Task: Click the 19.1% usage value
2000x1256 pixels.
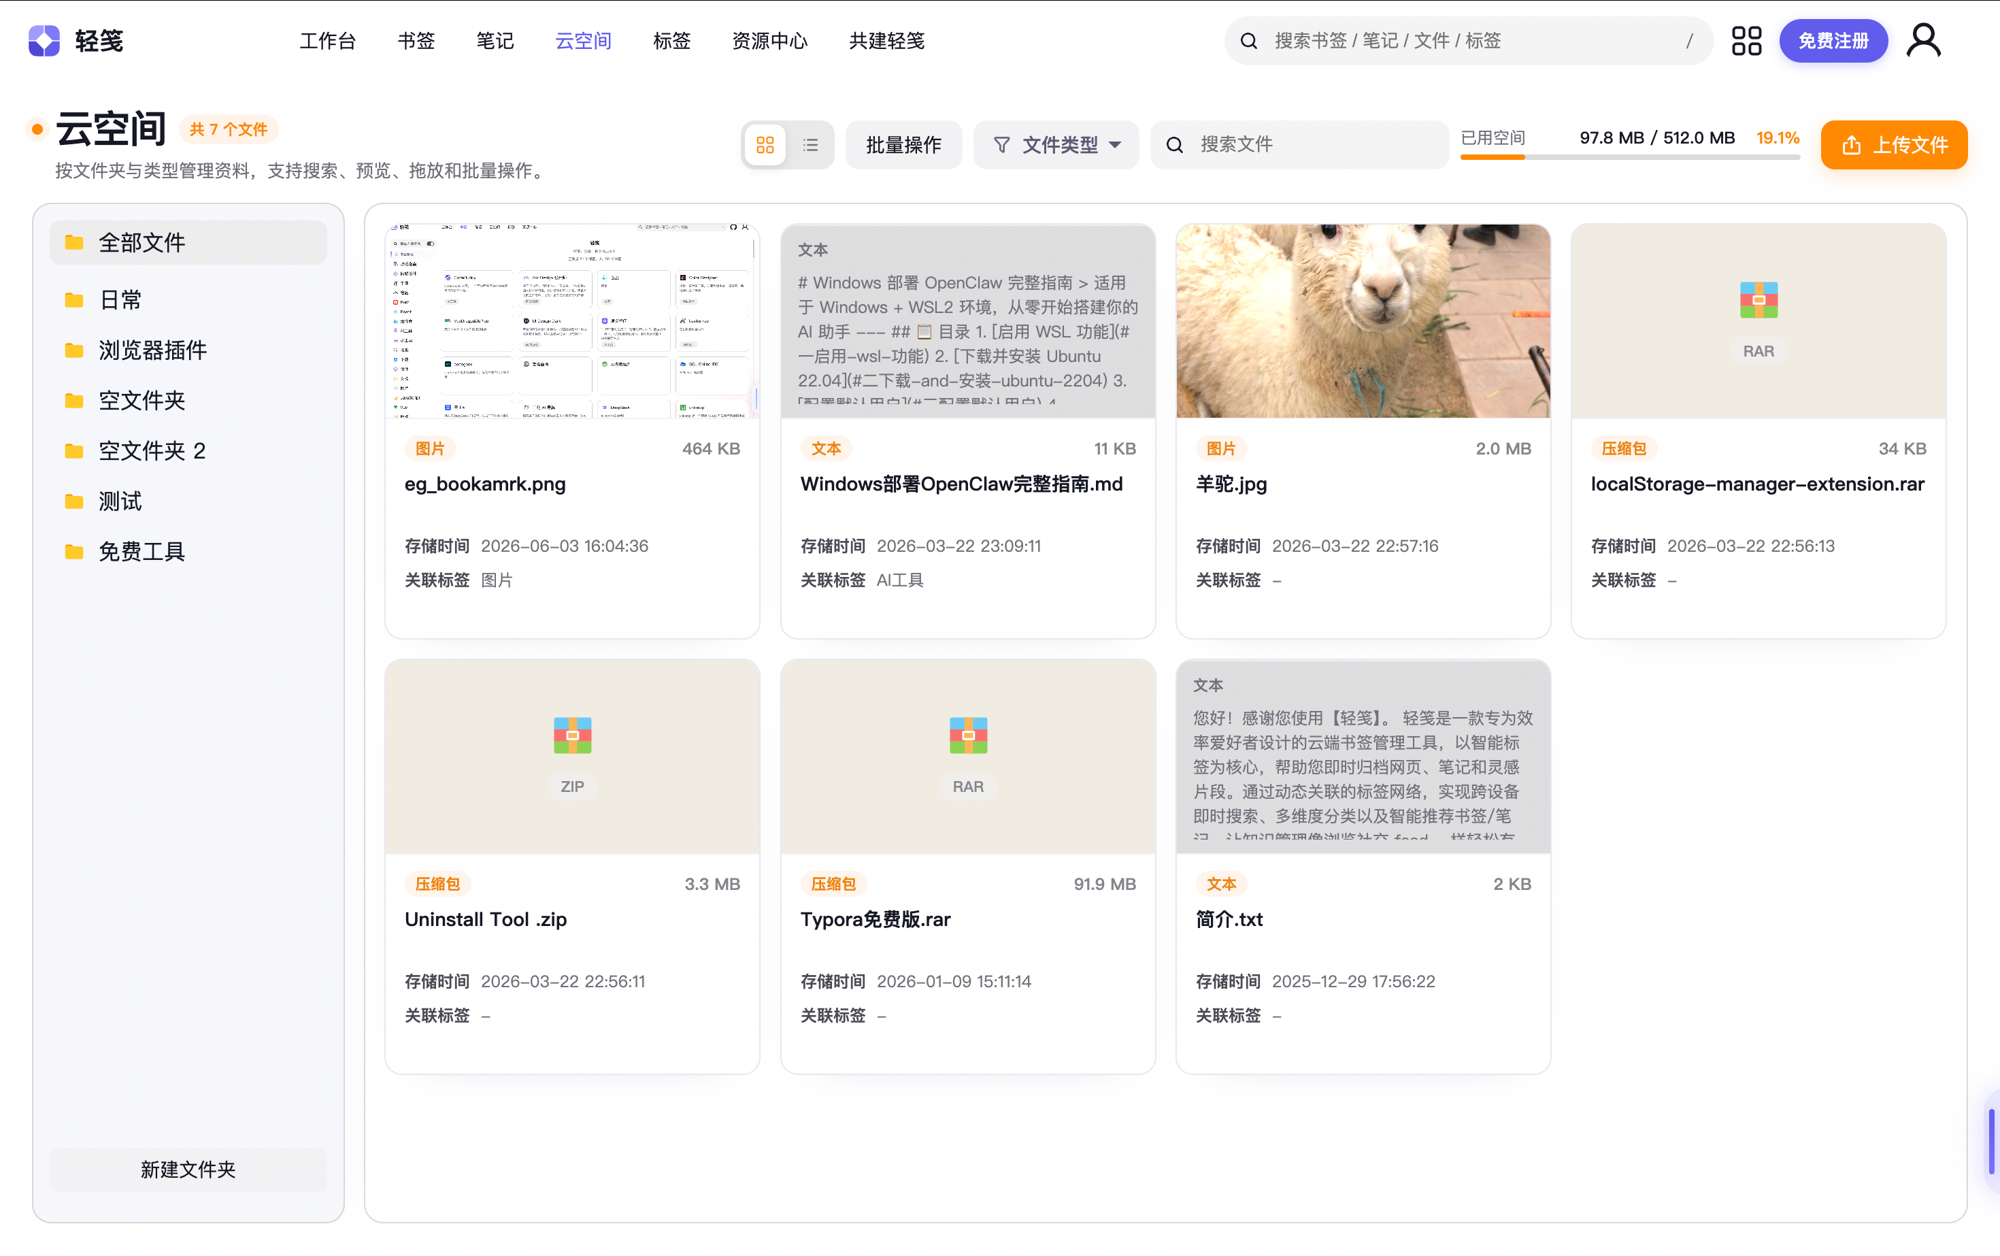Action: click(1778, 138)
